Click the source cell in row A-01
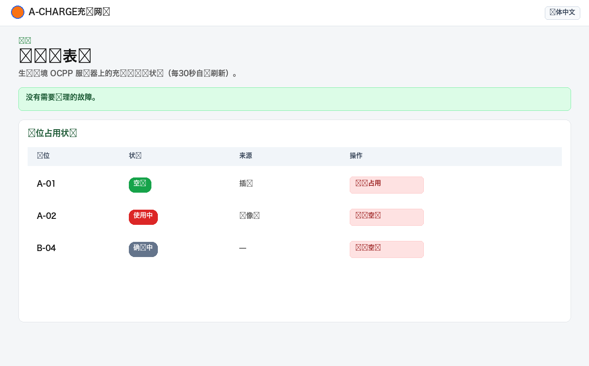This screenshot has width=589, height=366. [246, 183]
